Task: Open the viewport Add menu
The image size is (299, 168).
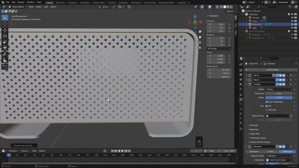Action: click(x=46, y=7)
